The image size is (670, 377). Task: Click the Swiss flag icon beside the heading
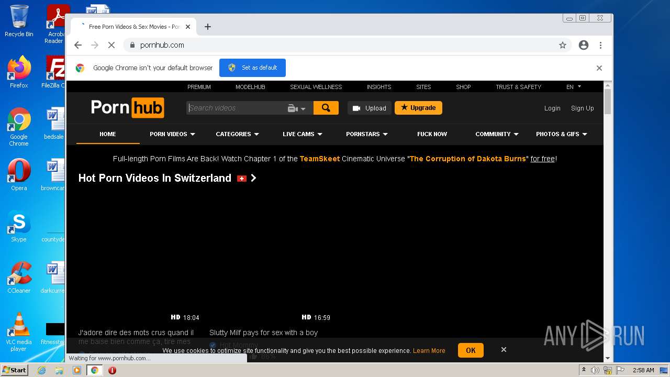pyautogui.click(x=242, y=179)
